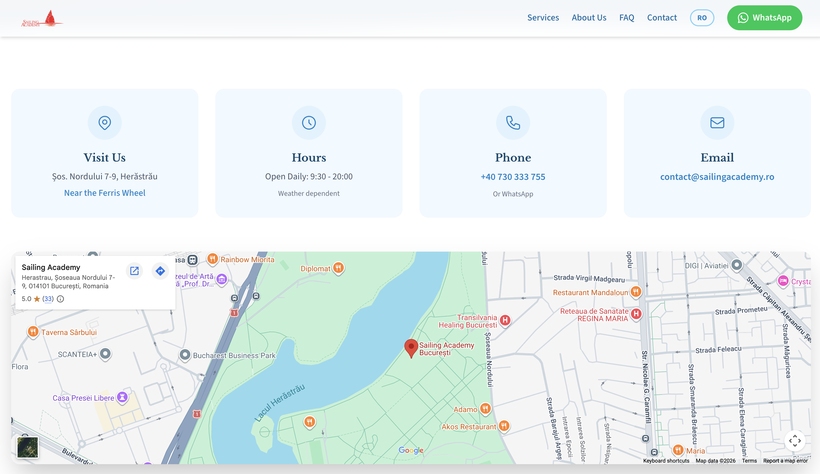Image resolution: width=820 pixels, height=474 pixels.
Task: Click the Google logo on map
Action: pyautogui.click(x=411, y=450)
